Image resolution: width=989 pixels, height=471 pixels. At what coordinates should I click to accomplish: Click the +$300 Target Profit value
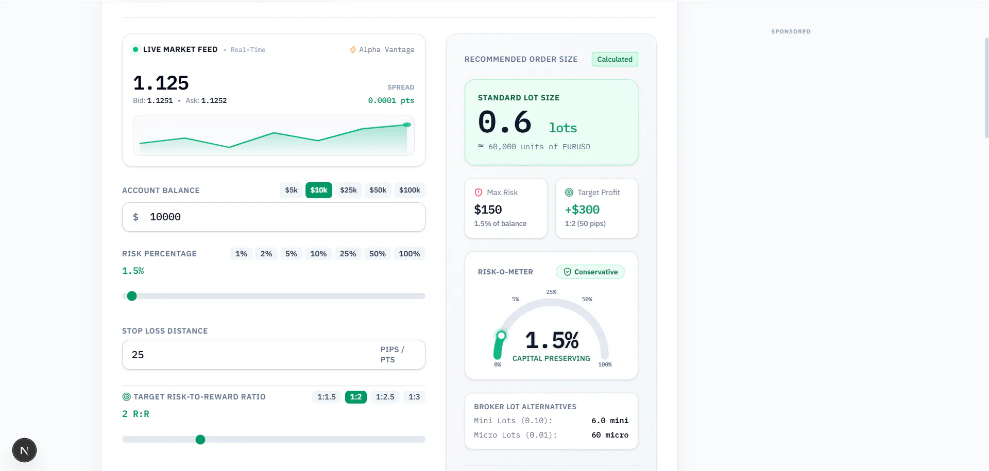point(582,210)
